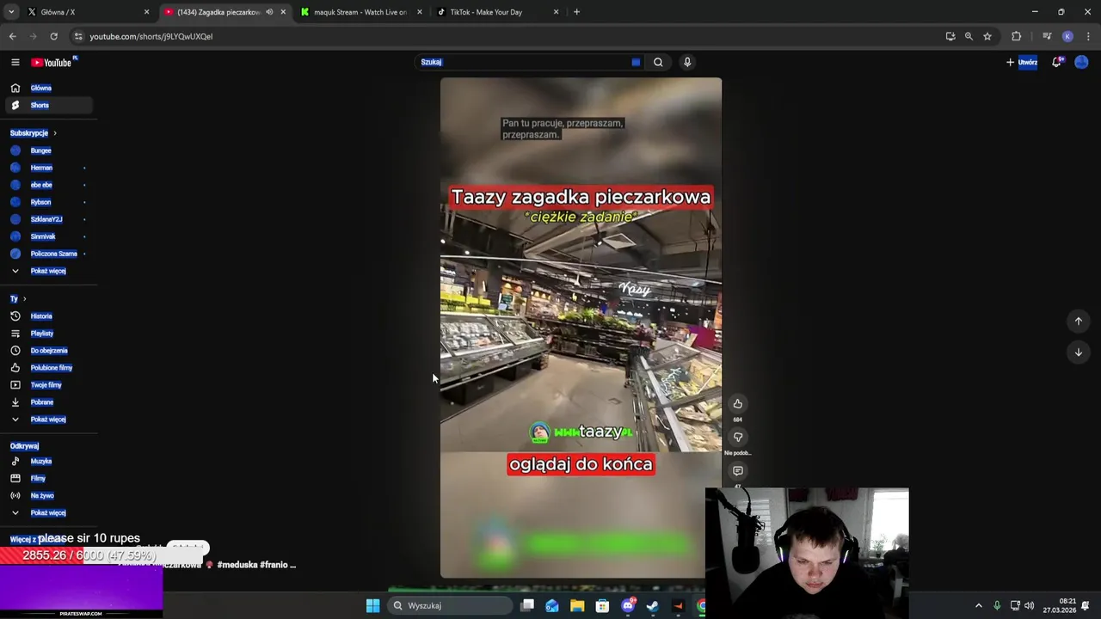Activate voice search microphone

pyautogui.click(x=687, y=62)
